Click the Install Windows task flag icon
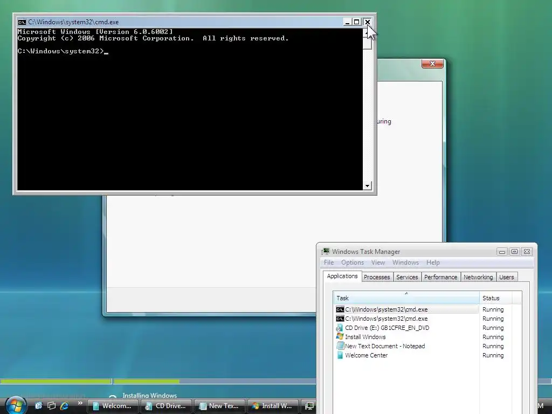This screenshot has height=414, width=552. pyautogui.click(x=340, y=336)
